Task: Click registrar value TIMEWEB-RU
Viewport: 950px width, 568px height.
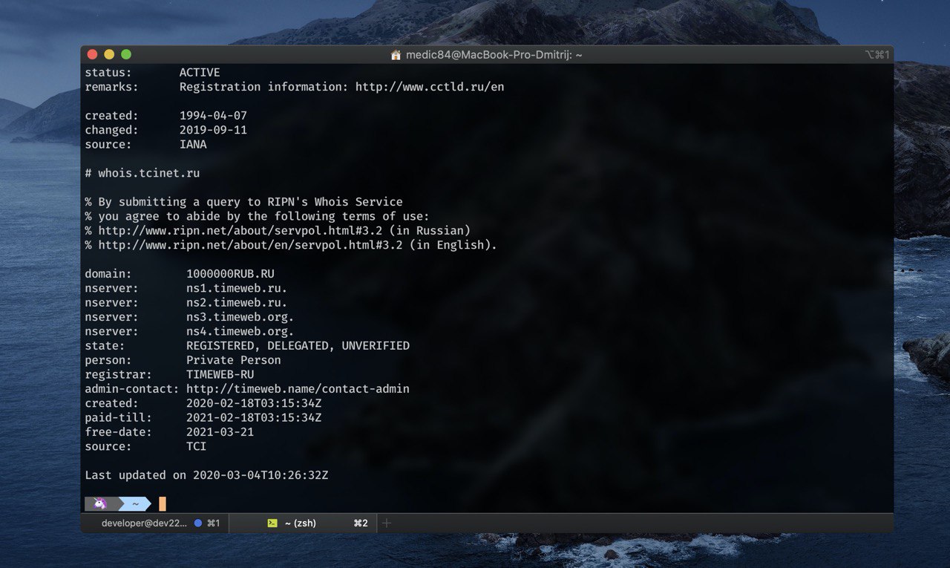Action: click(220, 375)
